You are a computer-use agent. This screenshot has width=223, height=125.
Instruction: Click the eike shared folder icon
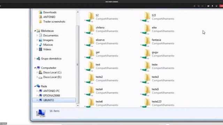[x=145, y=29]
